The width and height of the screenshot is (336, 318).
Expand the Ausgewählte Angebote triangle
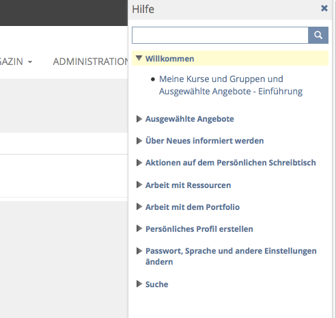click(139, 119)
